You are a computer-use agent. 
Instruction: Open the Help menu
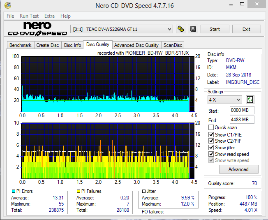(x=65, y=16)
